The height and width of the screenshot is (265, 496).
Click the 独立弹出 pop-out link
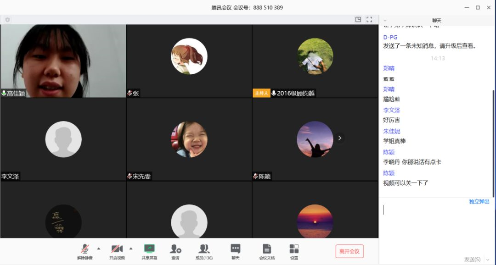click(479, 202)
